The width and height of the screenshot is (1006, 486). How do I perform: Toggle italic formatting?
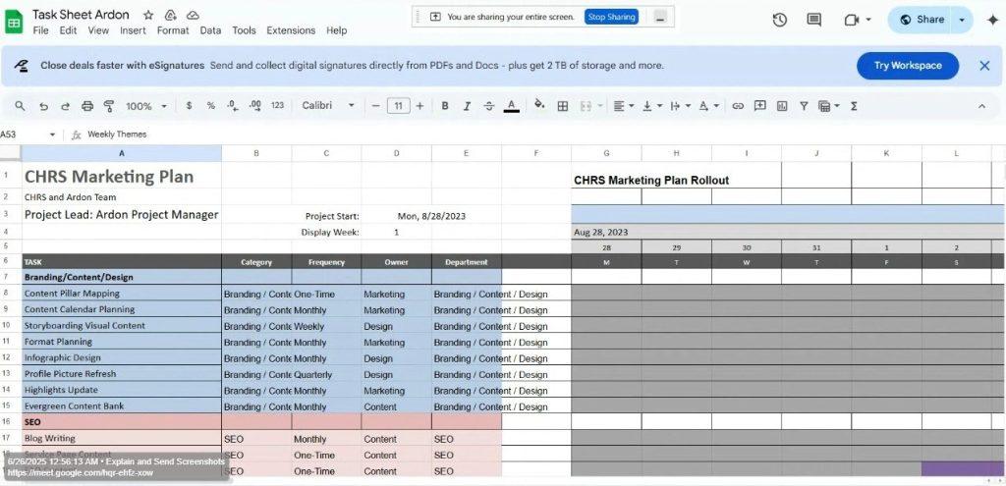click(x=467, y=106)
